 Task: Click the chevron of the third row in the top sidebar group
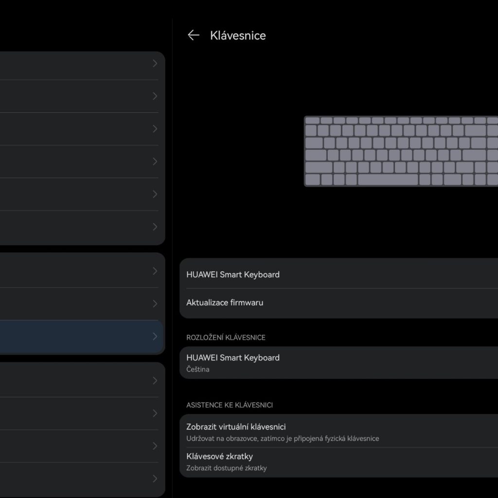point(155,129)
